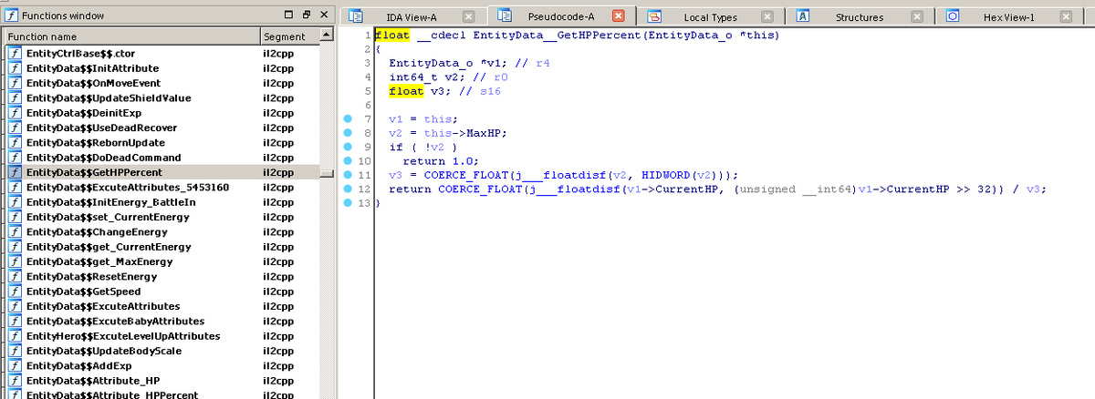Maximize the Functions window panel

pyautogui.click(x=288, y=15)
